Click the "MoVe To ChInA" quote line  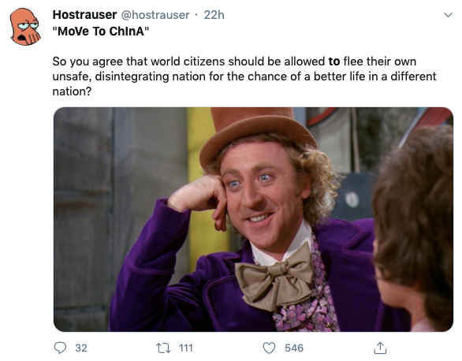click(x=101, y=31)
